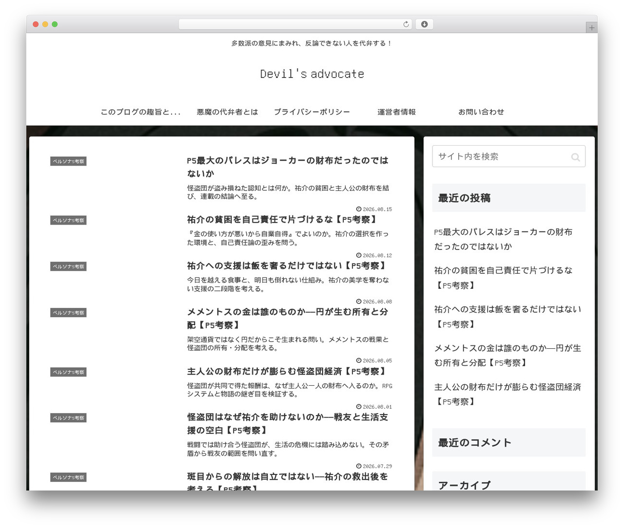Click the browser address bar
Screen dimensions: 624x528
[x=295, y=24]
